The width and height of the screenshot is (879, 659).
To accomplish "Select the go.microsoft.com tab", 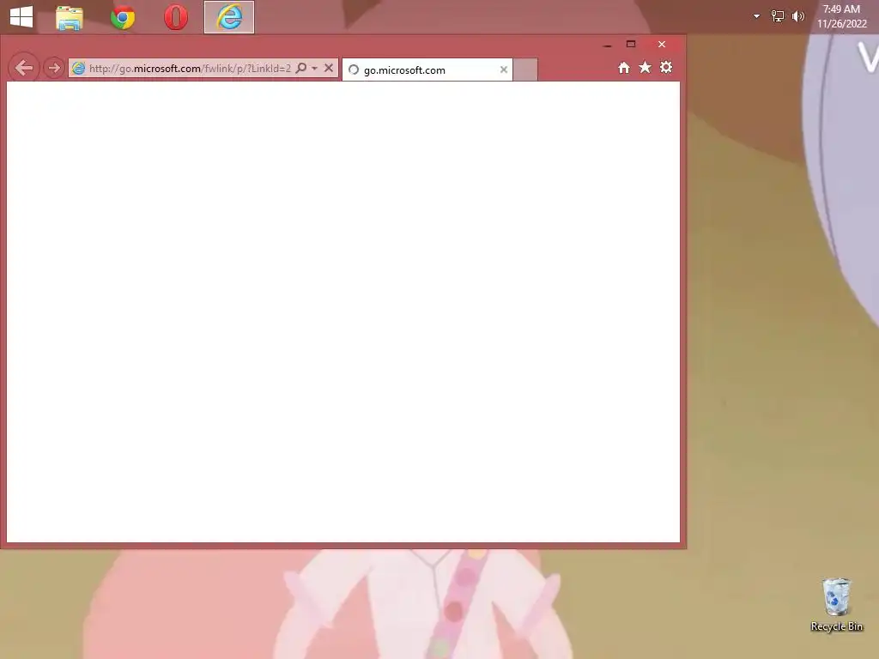I will tap(427, 70).
